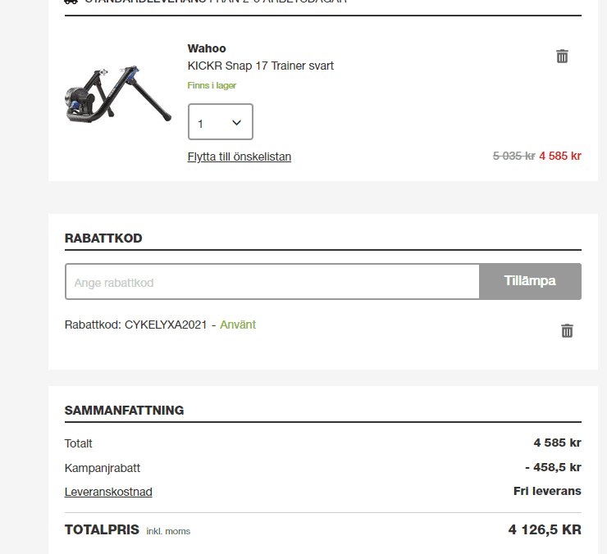The width and height of the screenshot is (607, 554).
Task: Click the Wahoo brand name
Action: click(207, 48)
